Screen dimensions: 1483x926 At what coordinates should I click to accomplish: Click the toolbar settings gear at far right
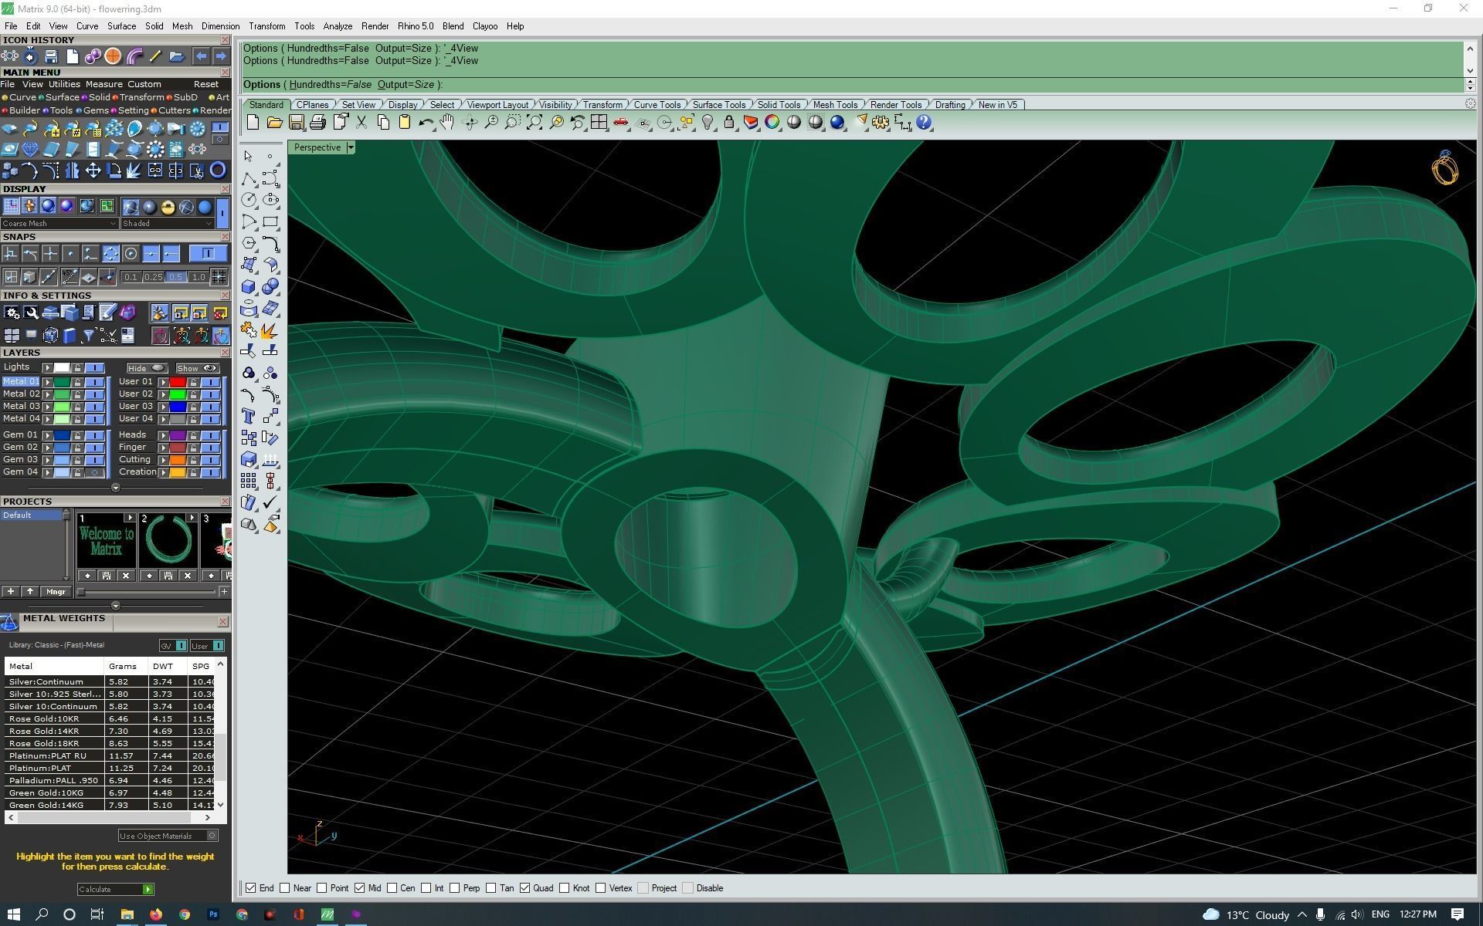[1471, 103]
